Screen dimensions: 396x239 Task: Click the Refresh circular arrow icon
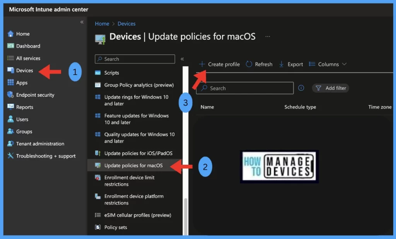point(249,64)
